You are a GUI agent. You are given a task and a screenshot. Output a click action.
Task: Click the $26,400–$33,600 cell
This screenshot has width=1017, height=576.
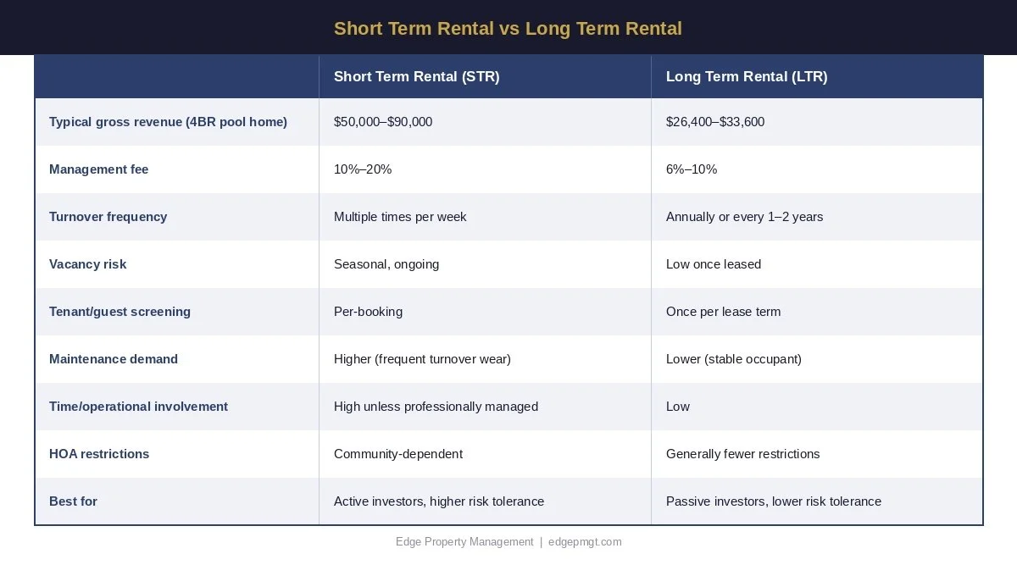pos(817,122)
